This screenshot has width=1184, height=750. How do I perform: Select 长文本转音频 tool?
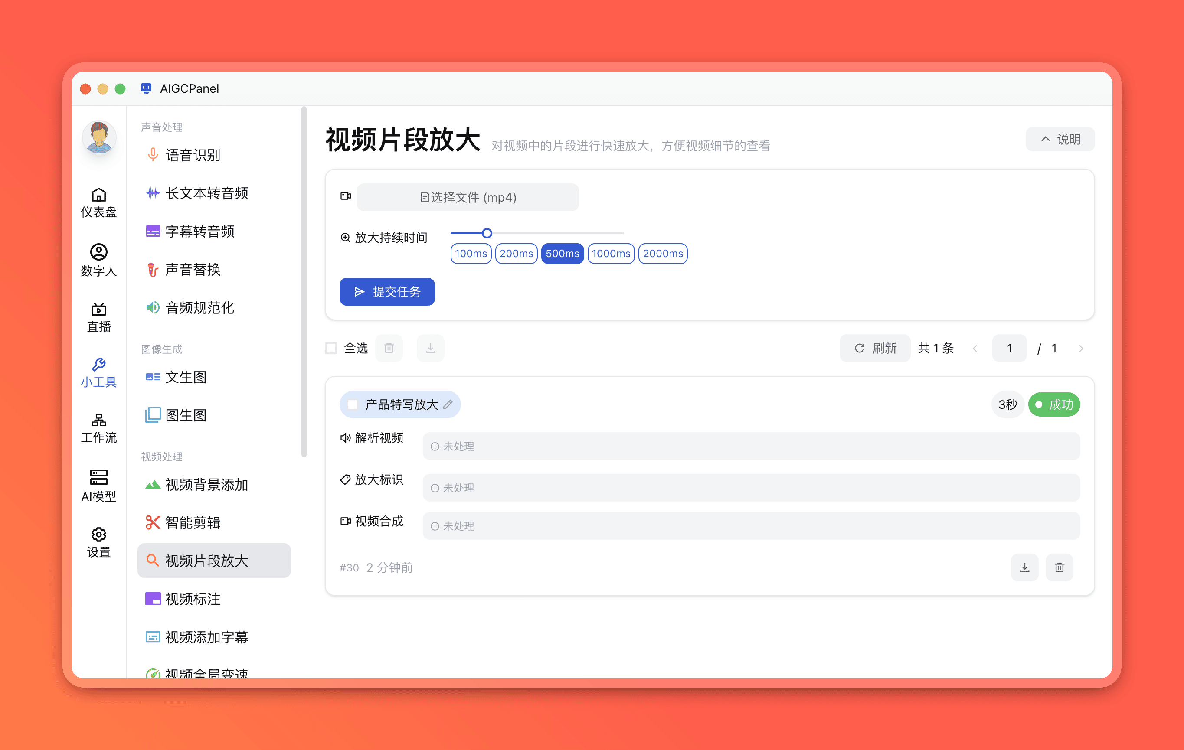click(214, 193)
